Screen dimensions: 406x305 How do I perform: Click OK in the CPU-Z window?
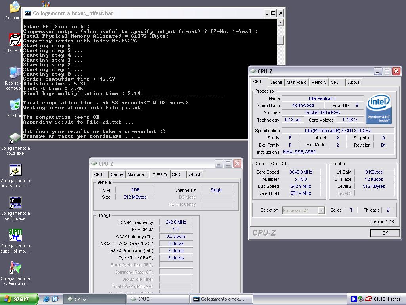pos(385,233)
